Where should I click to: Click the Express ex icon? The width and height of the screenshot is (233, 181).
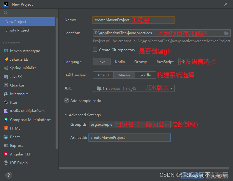pos(6,146)
